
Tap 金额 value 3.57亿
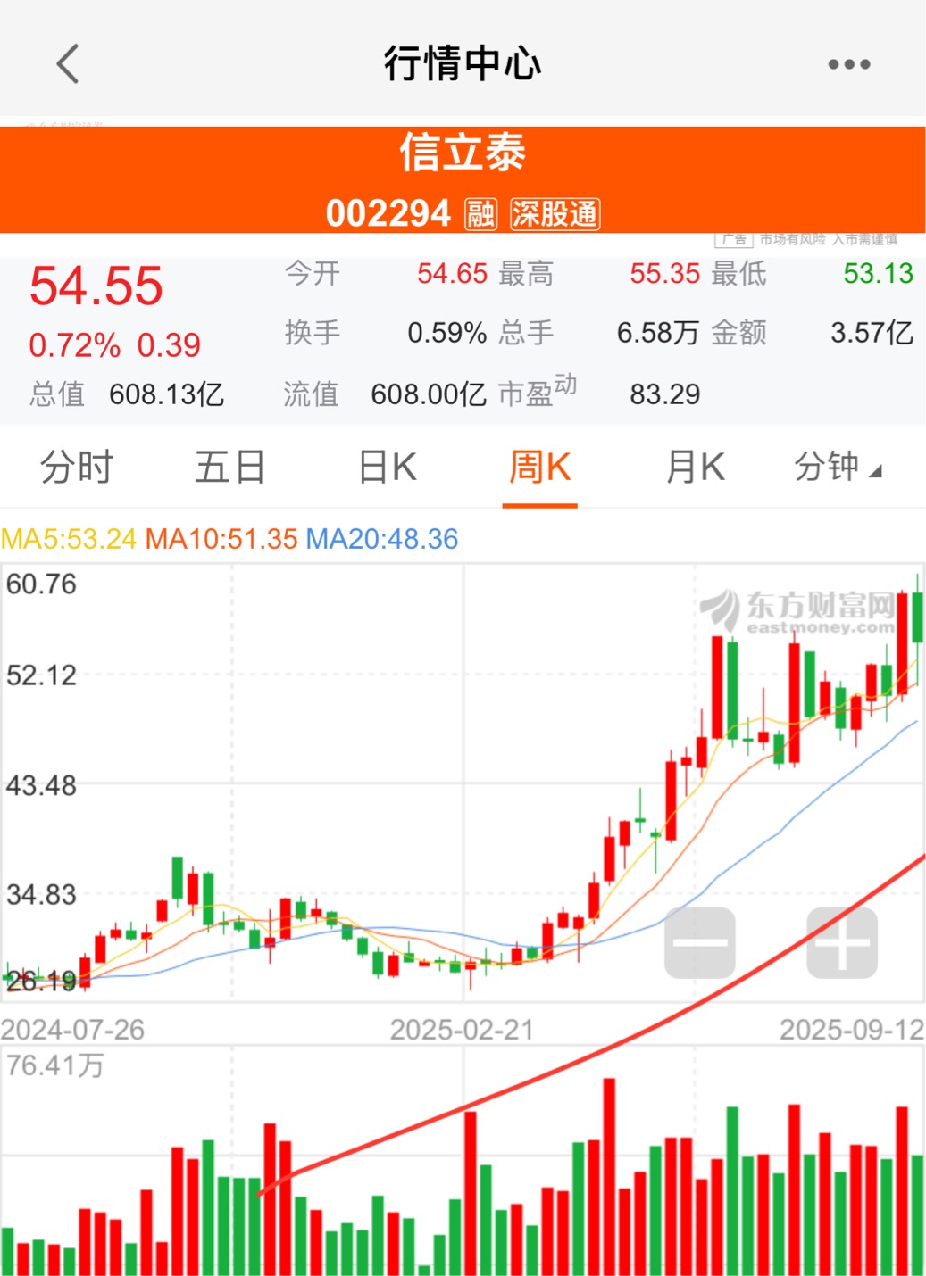coord(872,333)
